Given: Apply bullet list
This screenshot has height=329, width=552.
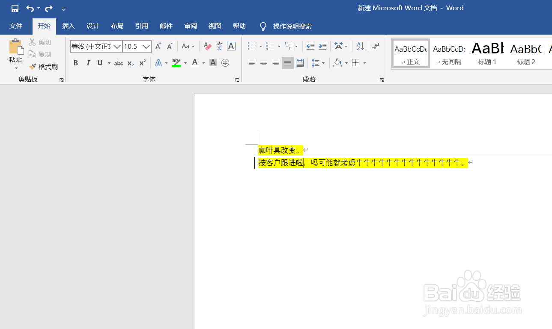Looking at the screenshot, I should point(252,46).
